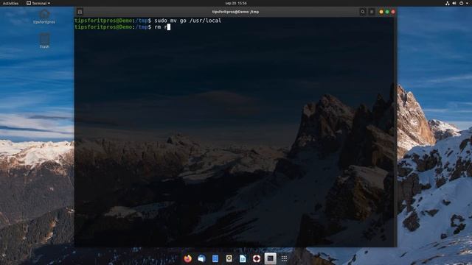Open the terminal hamburger menu
The image size is (472, 265).
click(372, 12)
